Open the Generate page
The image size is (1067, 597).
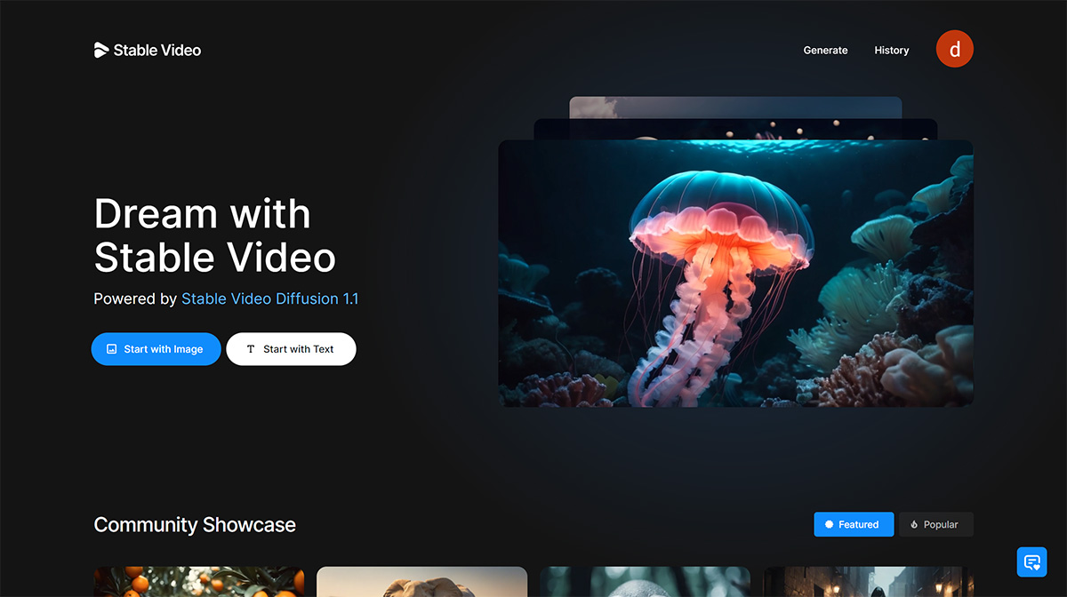click(x=825, y=50)
